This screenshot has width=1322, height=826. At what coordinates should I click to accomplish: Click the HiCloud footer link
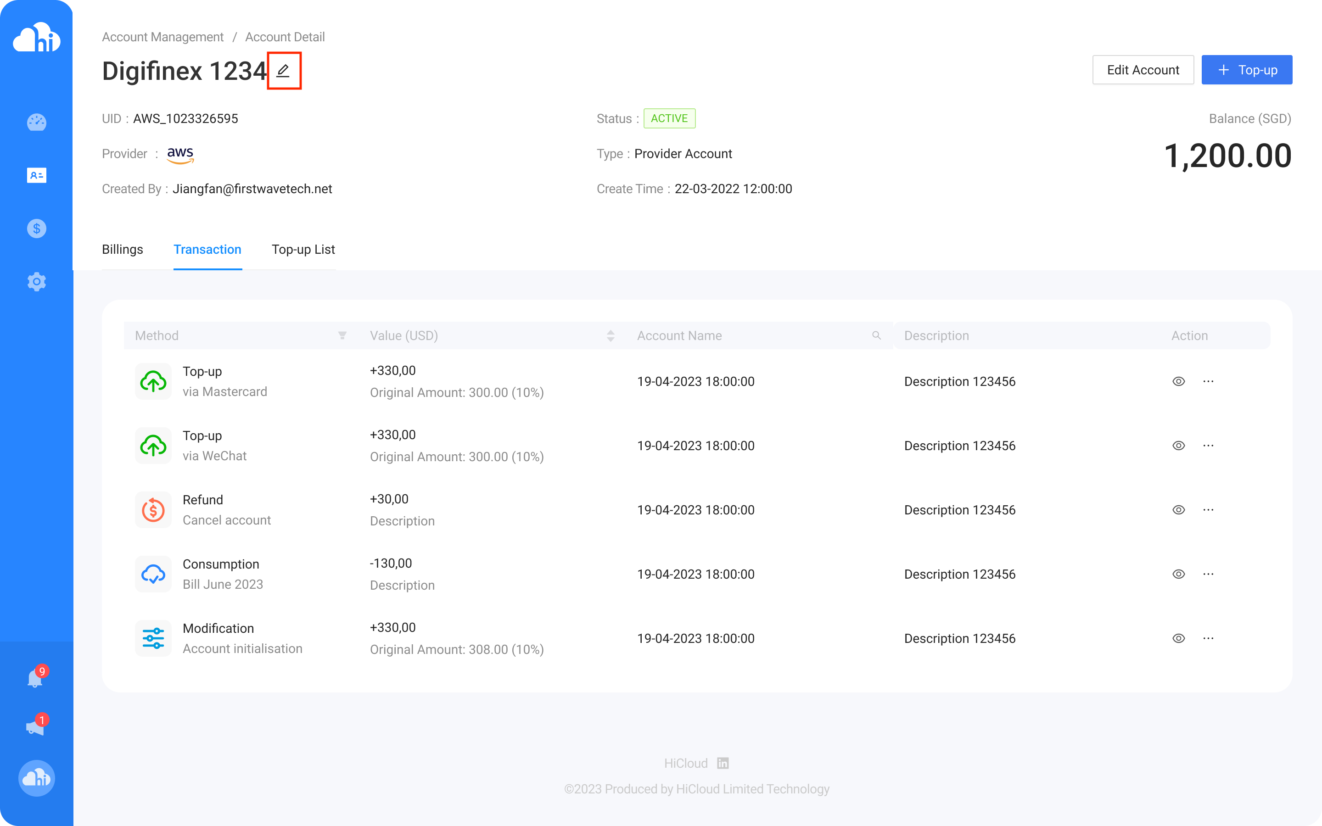(x=686, y=763)
